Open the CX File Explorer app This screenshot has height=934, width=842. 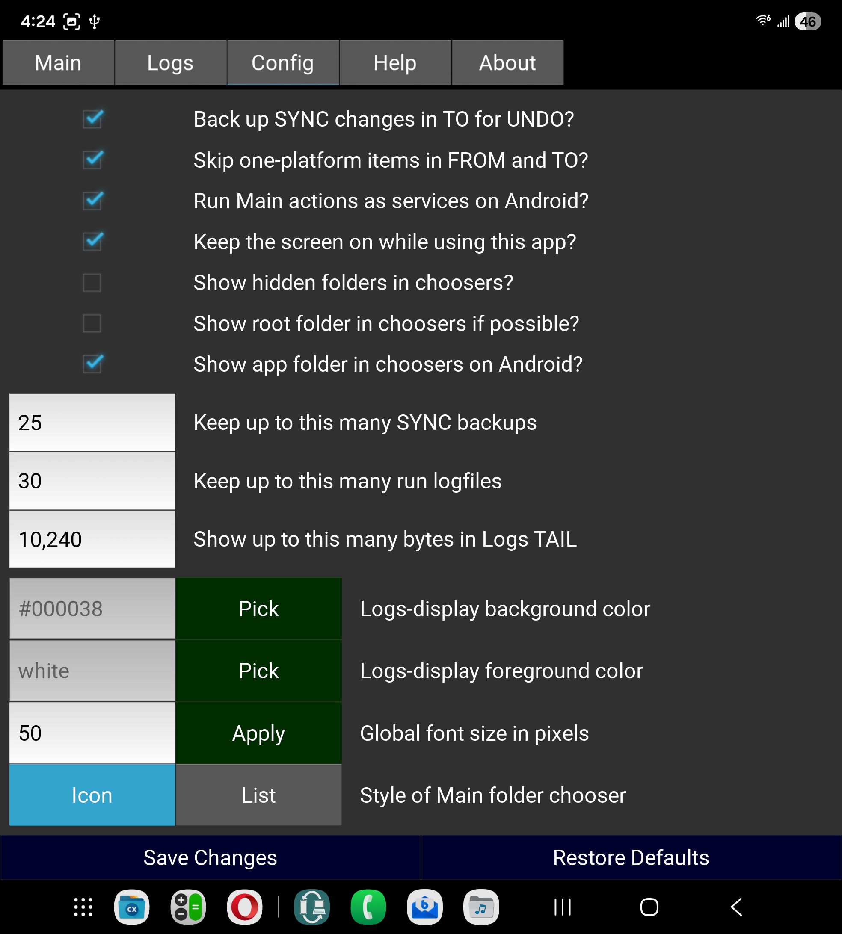point(131,907)
